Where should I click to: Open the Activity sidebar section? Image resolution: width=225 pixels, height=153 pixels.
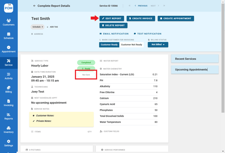(9, 76)
